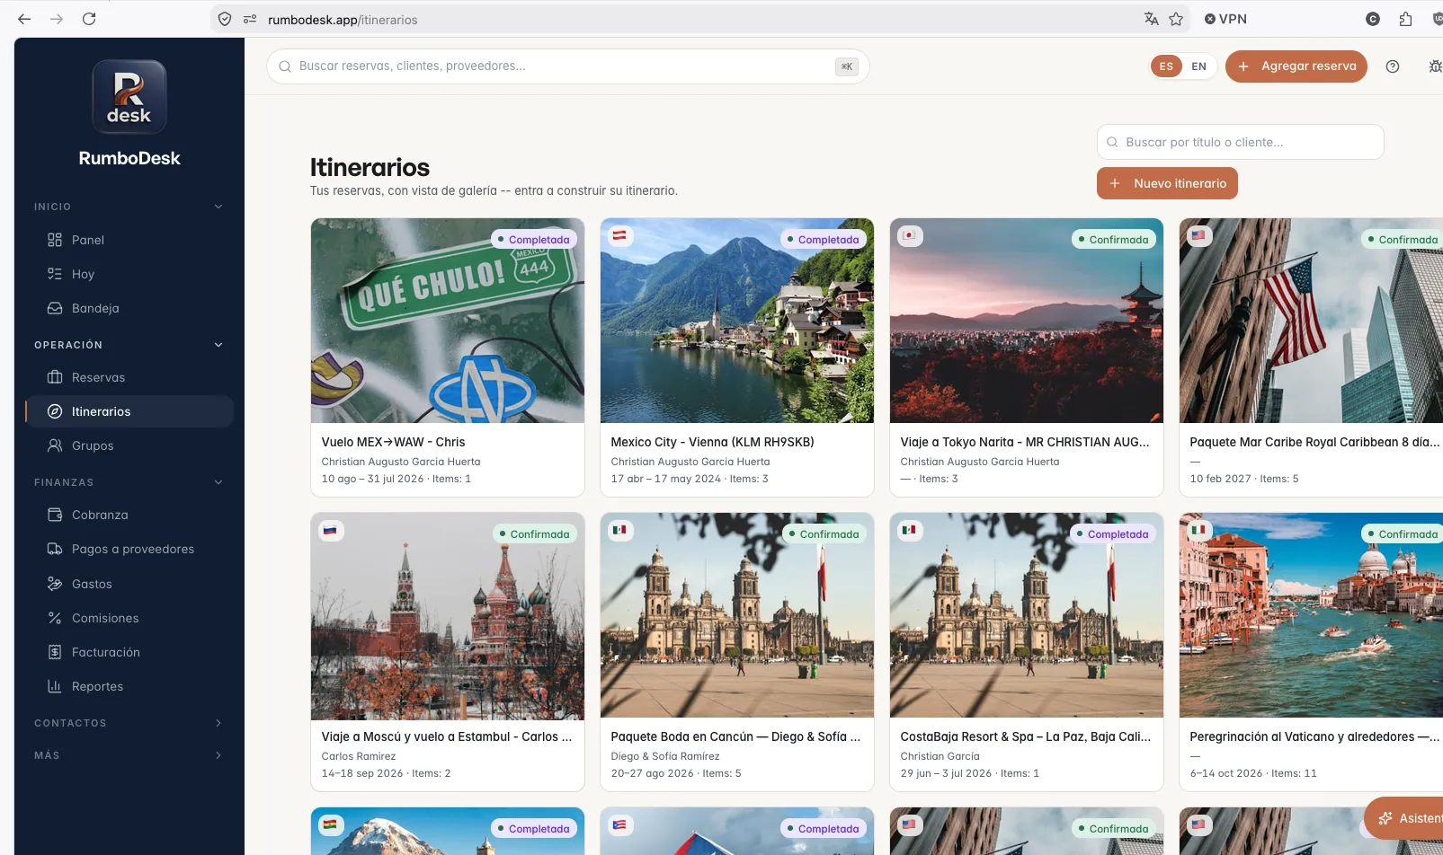The width and height of the screenshot is (1443, 855).
Task: Bookmark this page with star icon
Action: 1176,19
